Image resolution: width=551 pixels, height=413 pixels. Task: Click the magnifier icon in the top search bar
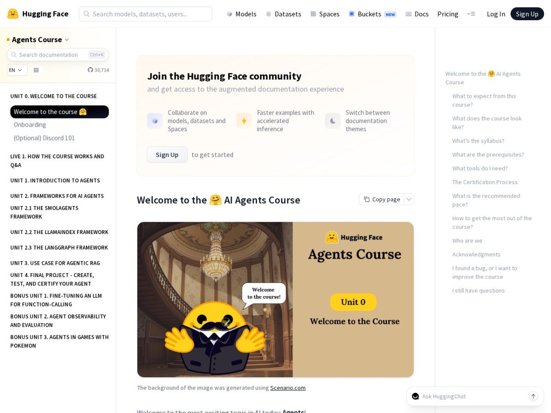click(x=87, y=14)
